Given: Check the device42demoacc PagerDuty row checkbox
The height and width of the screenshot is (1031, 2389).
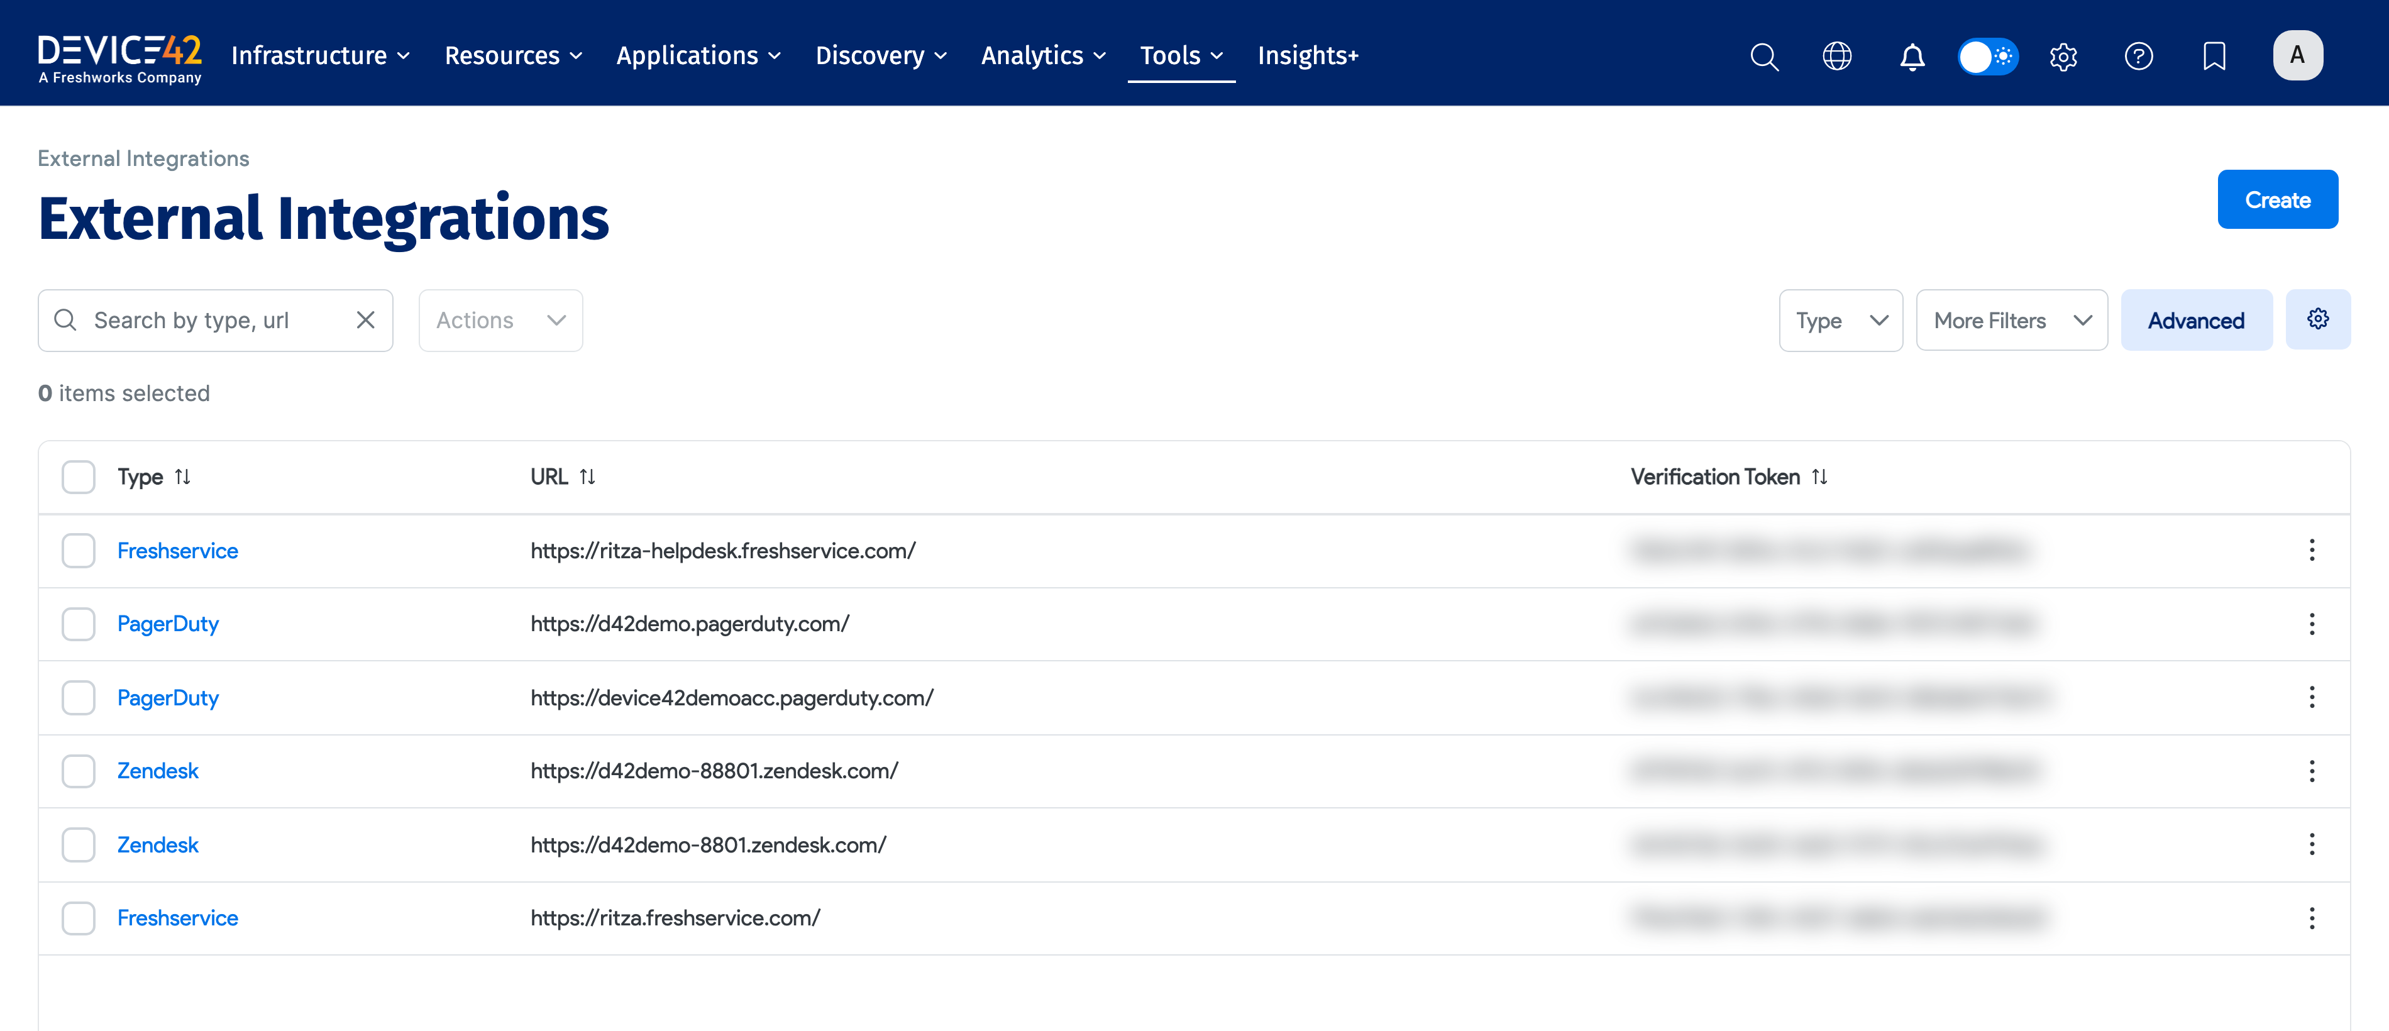Looking at the screenshot, I should click(79, 697).
